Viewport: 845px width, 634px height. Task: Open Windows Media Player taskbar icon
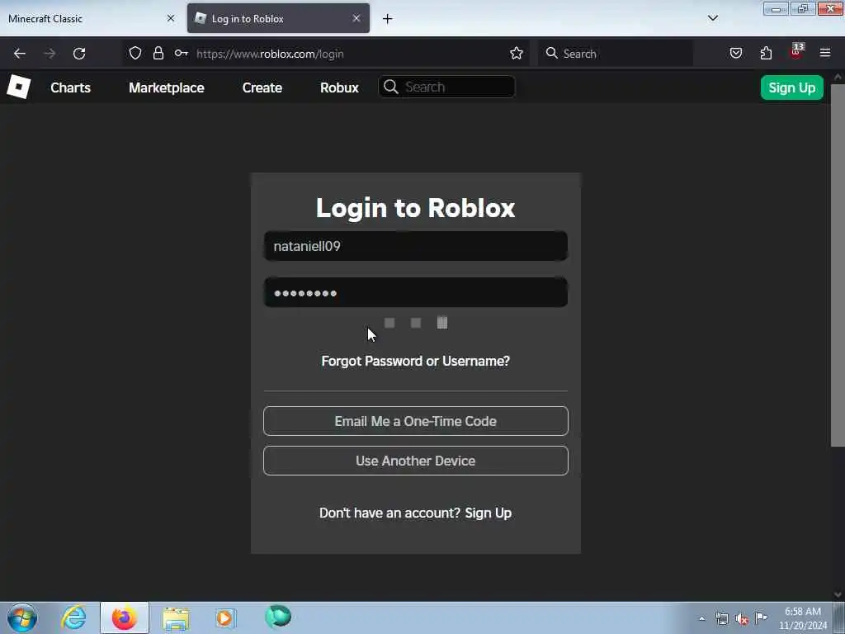(x=226, y=617)
